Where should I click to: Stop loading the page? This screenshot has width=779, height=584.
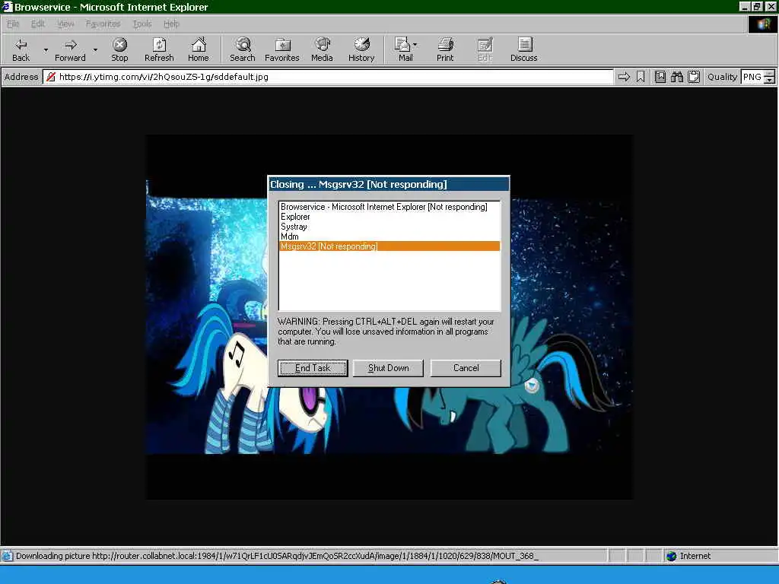(x=119, y=49)
